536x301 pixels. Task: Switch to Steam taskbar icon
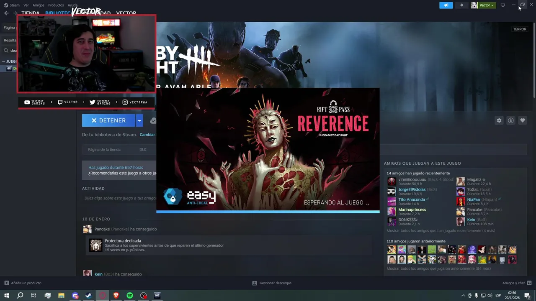[x=89, y=296]
